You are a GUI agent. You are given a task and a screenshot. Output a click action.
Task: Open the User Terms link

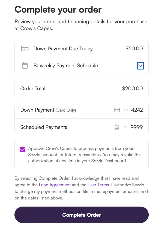98,185
